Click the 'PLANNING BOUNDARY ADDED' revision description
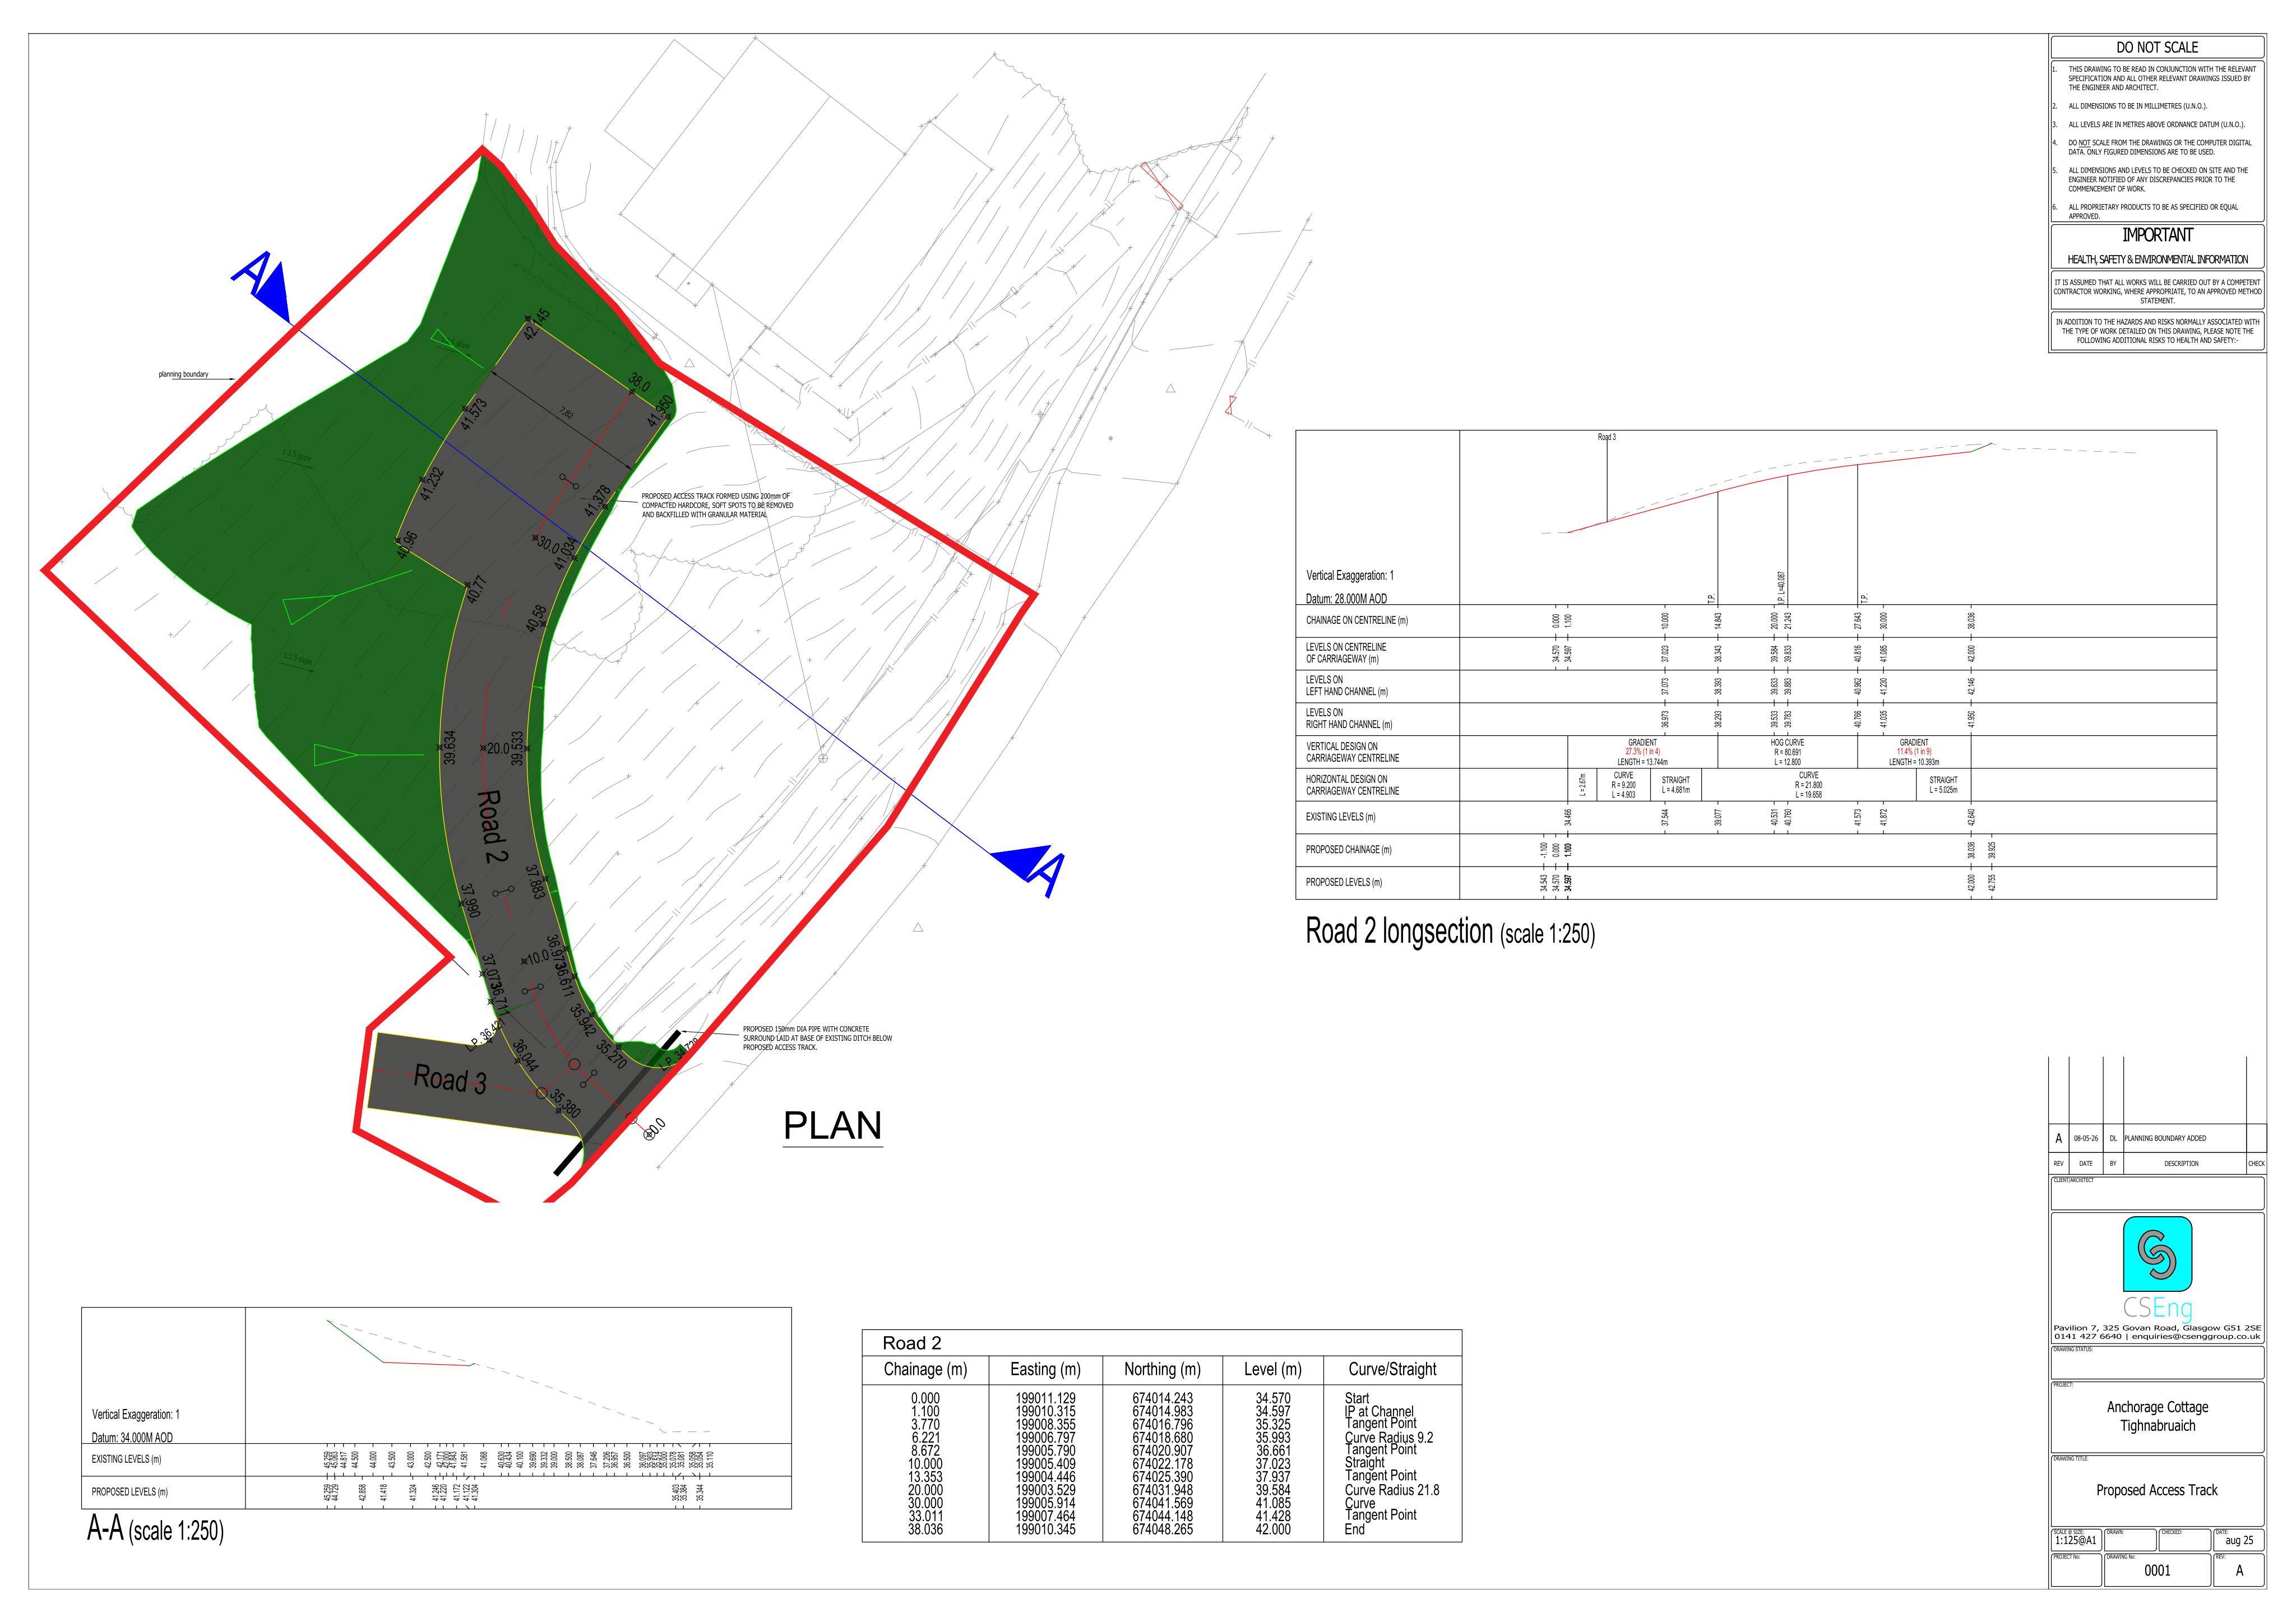Screen dimensions: 2296x1622 pos(2165,1138)
